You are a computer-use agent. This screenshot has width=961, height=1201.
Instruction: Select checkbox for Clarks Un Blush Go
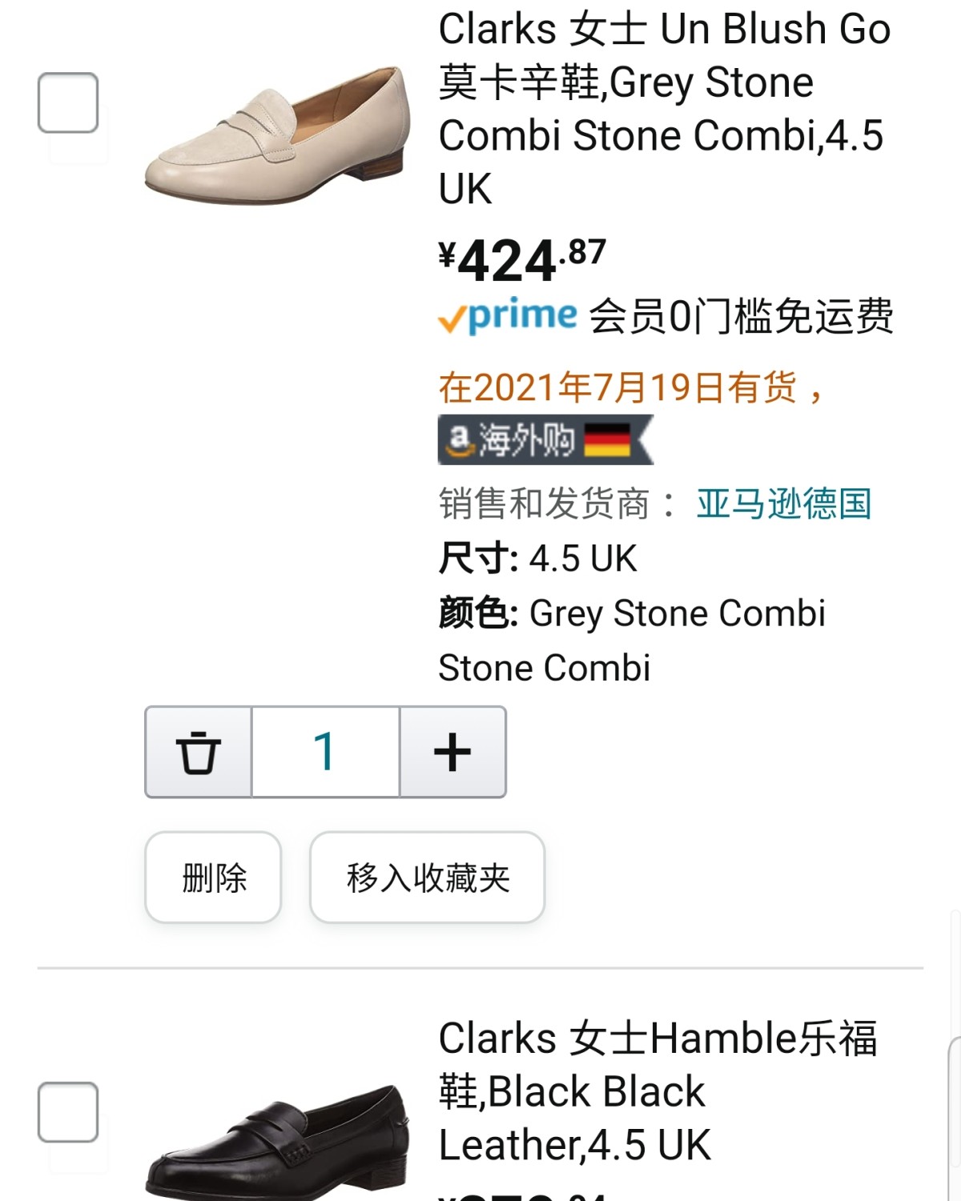(x=68, y=102)
